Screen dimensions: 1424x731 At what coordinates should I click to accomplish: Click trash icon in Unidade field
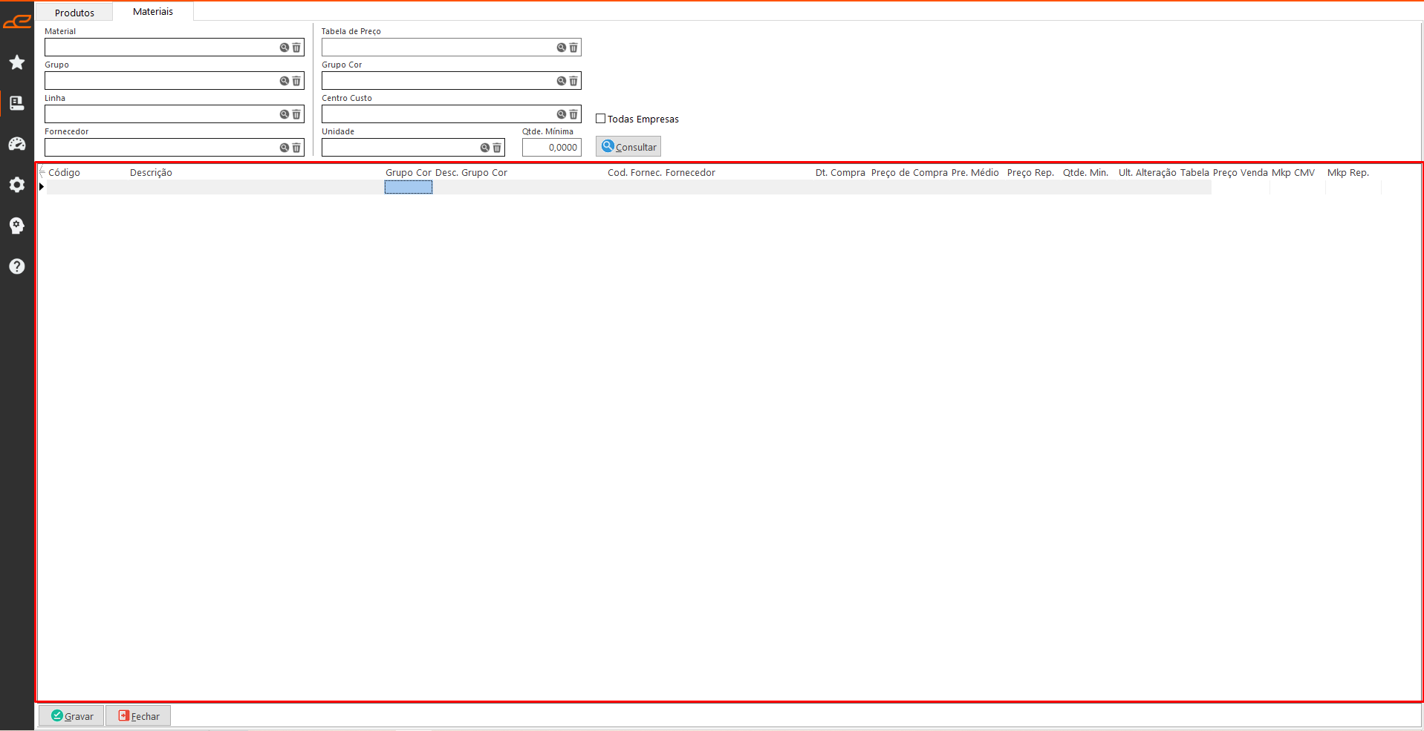(497, 148)
